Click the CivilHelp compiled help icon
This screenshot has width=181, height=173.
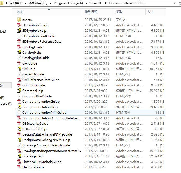pyautogui.click(x=19, y=69)
